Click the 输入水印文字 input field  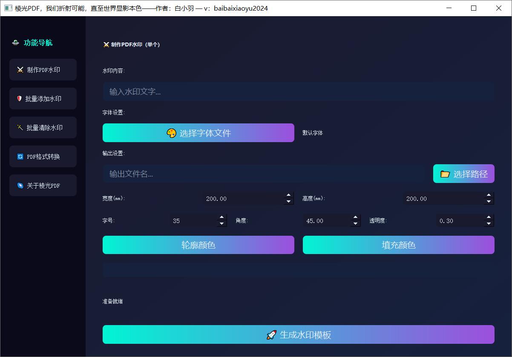click(x=298, y=91)
